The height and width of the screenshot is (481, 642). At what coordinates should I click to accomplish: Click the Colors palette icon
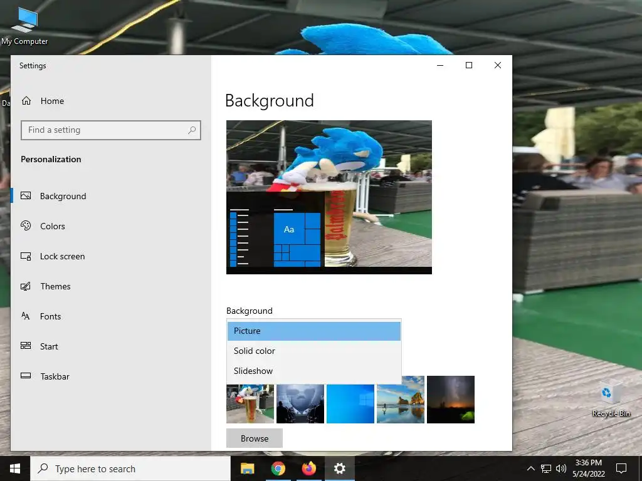click(26, 225)
